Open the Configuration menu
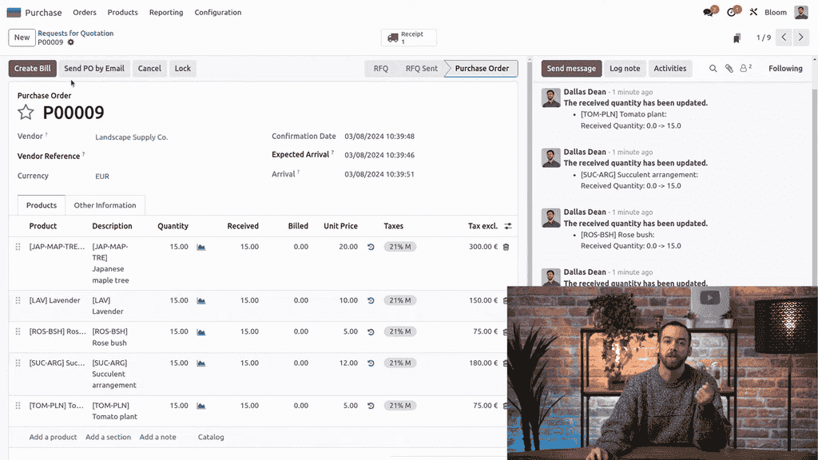This screenshot has width=818, height=460. pyautogui.click(x=217, y=13)
